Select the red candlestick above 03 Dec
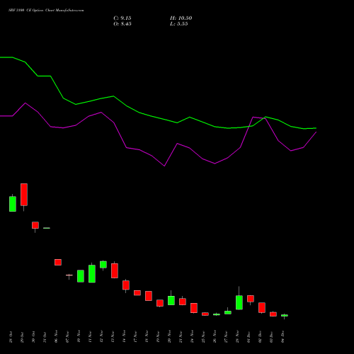The image size is (354, 354). (x=273, y=314)
